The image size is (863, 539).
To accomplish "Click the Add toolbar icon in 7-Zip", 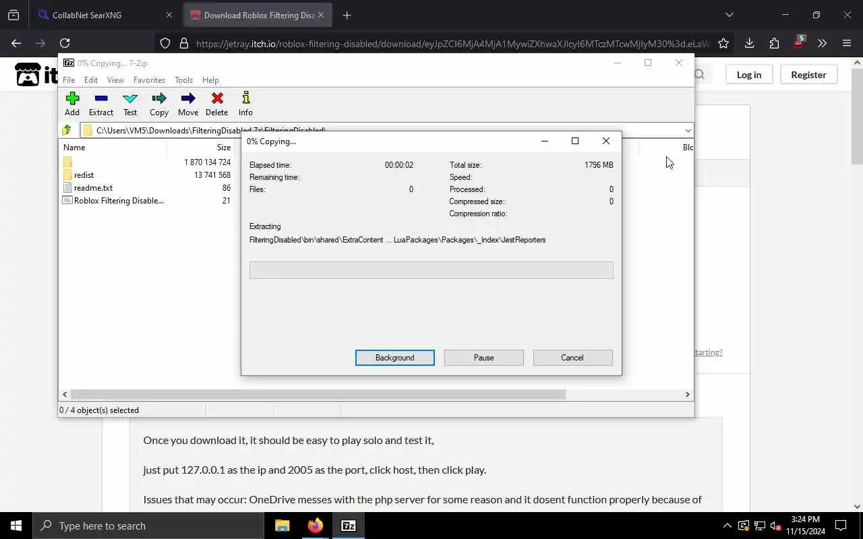I will [72, 104].
